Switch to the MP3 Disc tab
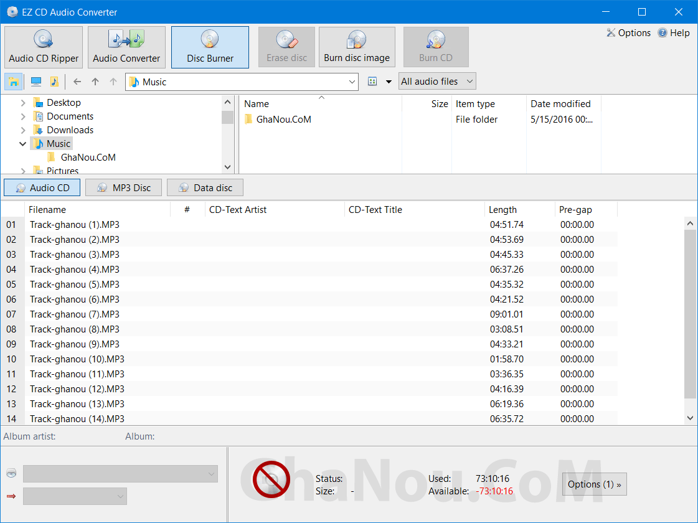This screenshot has height=523, width=698. [124, 188]
